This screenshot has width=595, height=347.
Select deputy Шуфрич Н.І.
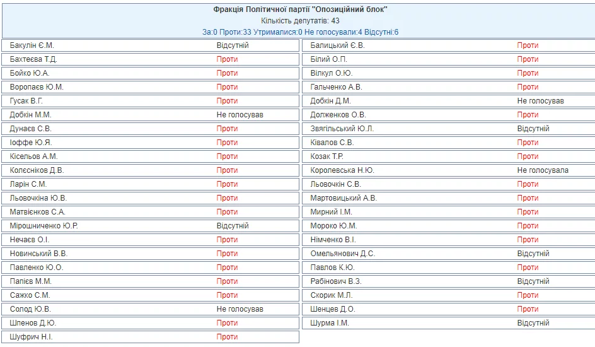(32, 337)
